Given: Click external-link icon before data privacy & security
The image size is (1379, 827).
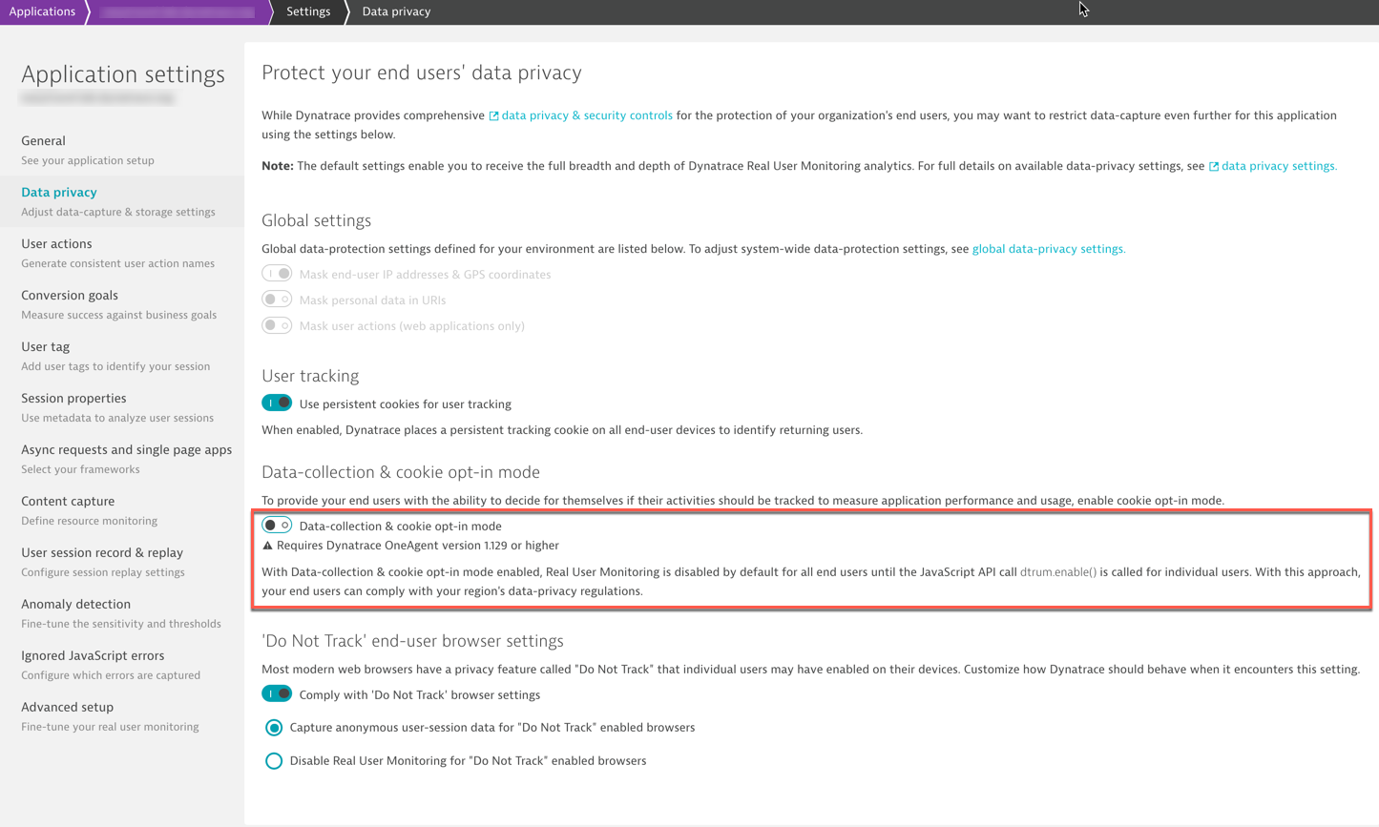Looking at the screenshot, I should tap(493, 116).
